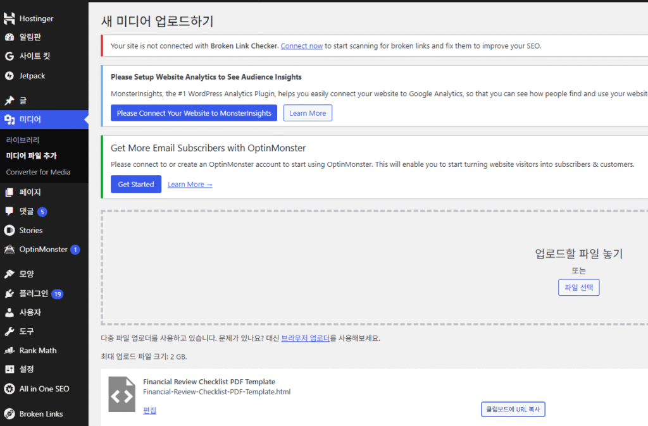Open 브라우저 업로더 link
This screenshot has width=648, height=426.
click(x=306, y=338)
